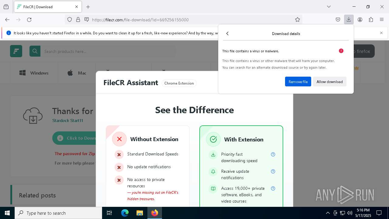
Task: Click the 'No update notifications' text
Action: click(149, 167)
